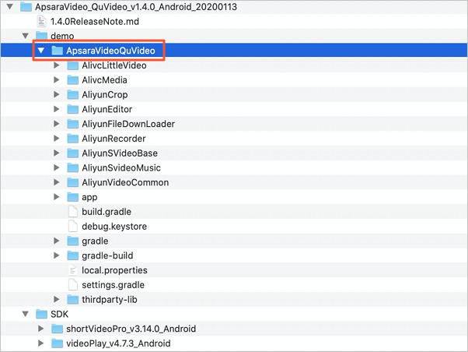Collapse the ApsaraVideo_QuVideo_v1.4.0_Android_20200113 root folder
This screenshot has width=468, height=352.
click(9, 6)
